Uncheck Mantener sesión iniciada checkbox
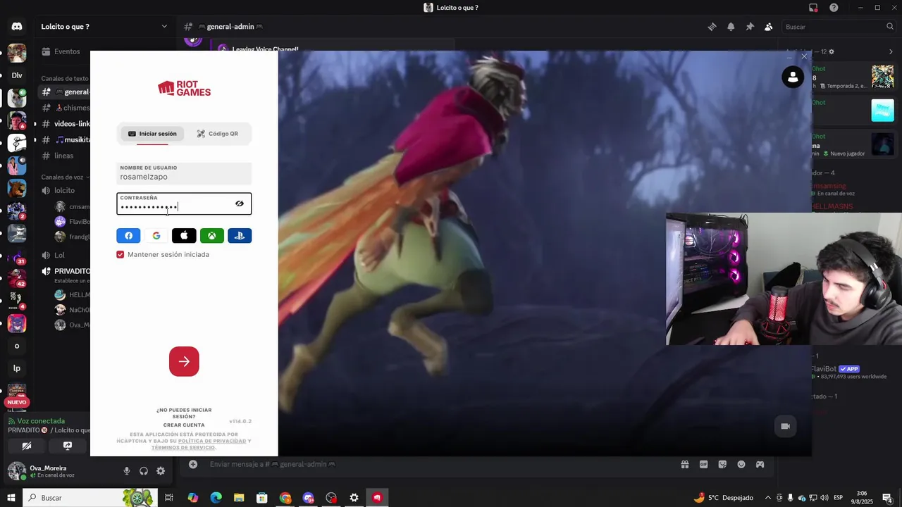Screen dimensions: 902x507 [x=121, y=254]
